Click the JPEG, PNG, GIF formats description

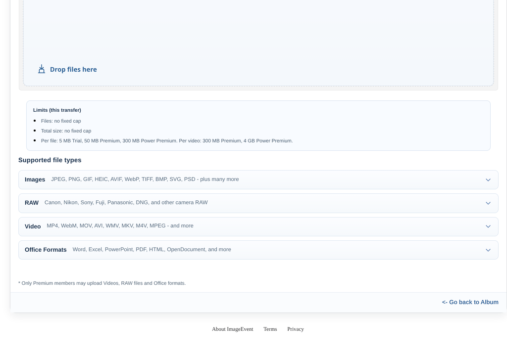[x=145, y=179]
